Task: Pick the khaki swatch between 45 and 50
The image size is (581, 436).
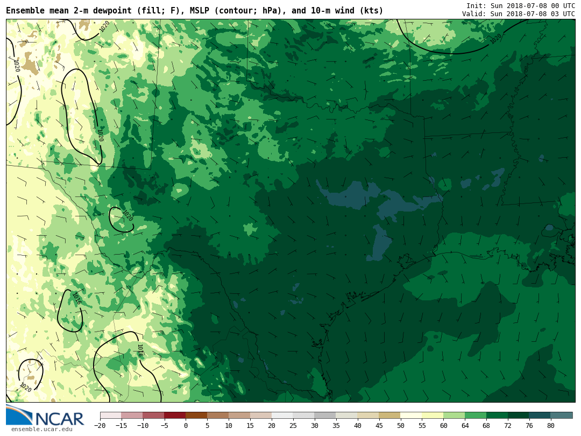Action: tap(390, 416)
